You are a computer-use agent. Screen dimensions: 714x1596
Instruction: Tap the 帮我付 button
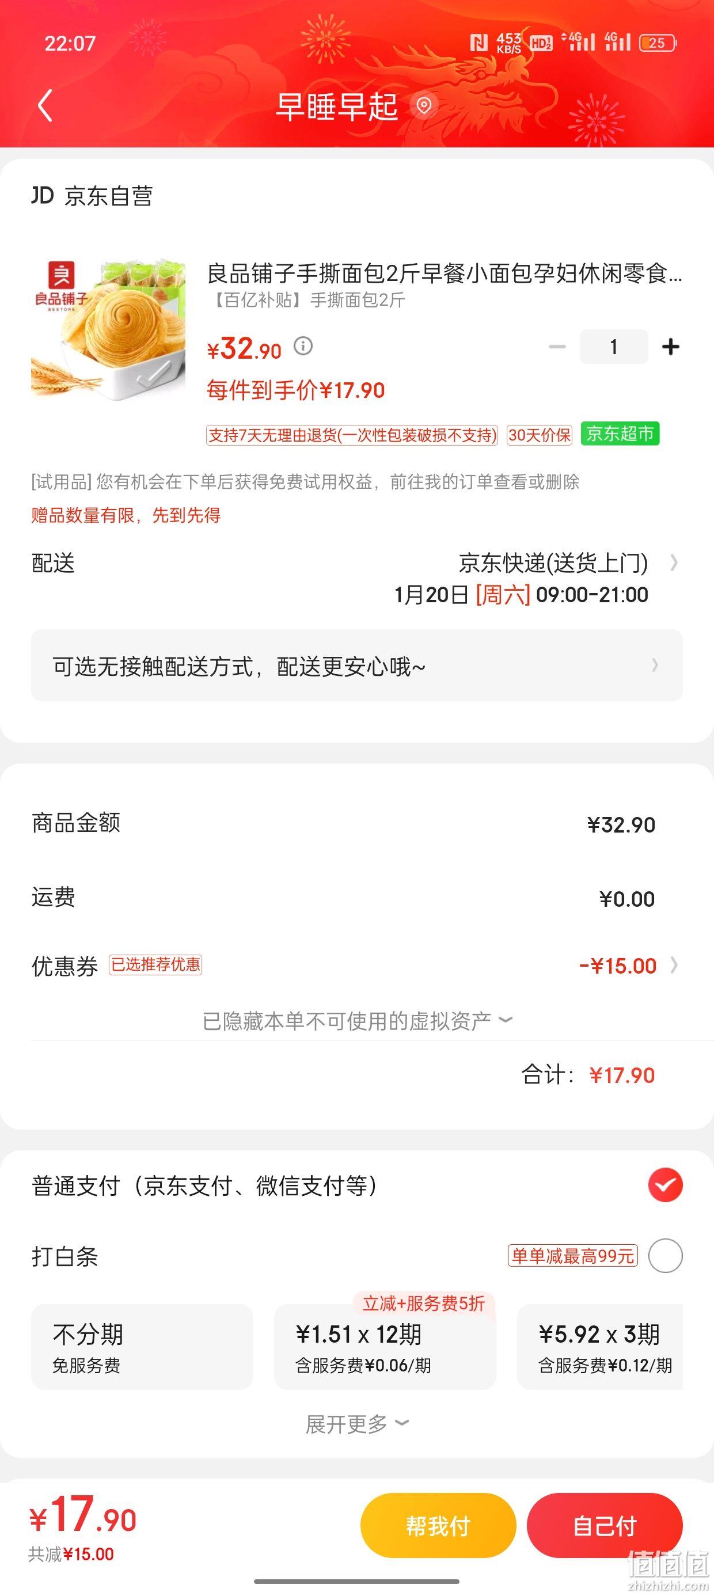coord(438,1525)
